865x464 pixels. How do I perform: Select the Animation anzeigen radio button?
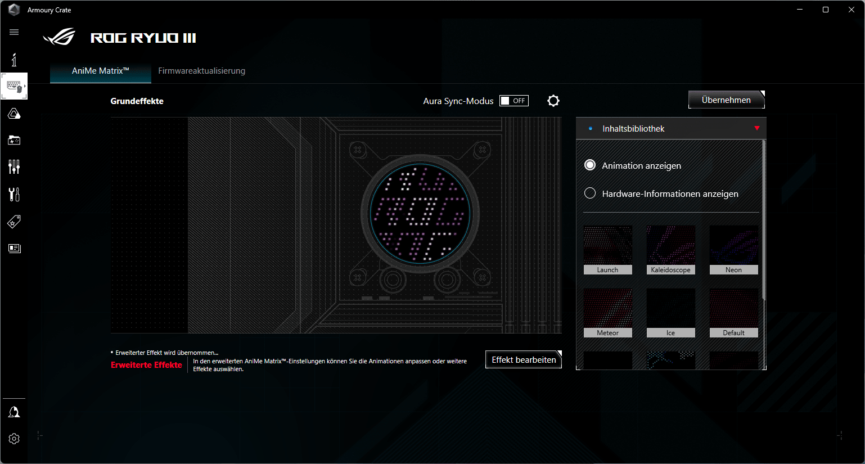click(590, 165)
